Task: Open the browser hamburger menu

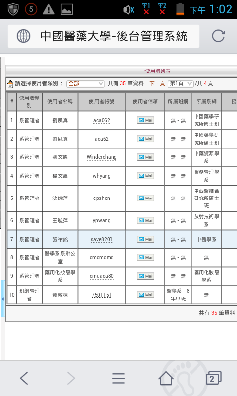Action: (118, 378)
